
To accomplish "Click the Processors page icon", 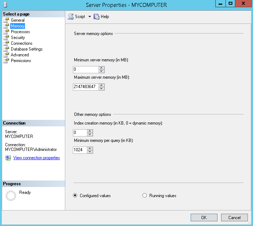I will point(6,32).
